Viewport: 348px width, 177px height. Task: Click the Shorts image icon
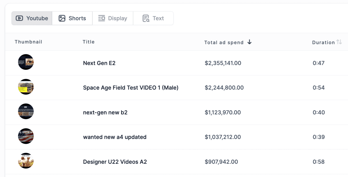point(62,18)
